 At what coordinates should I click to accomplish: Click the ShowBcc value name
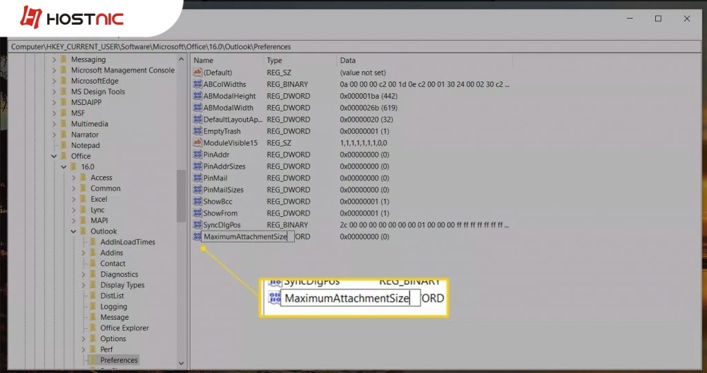pyautogui.click(x=217, y=202)
